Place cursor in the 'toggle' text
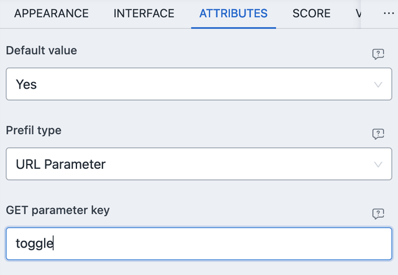398x275 pixels. click(x=35, y=244)
